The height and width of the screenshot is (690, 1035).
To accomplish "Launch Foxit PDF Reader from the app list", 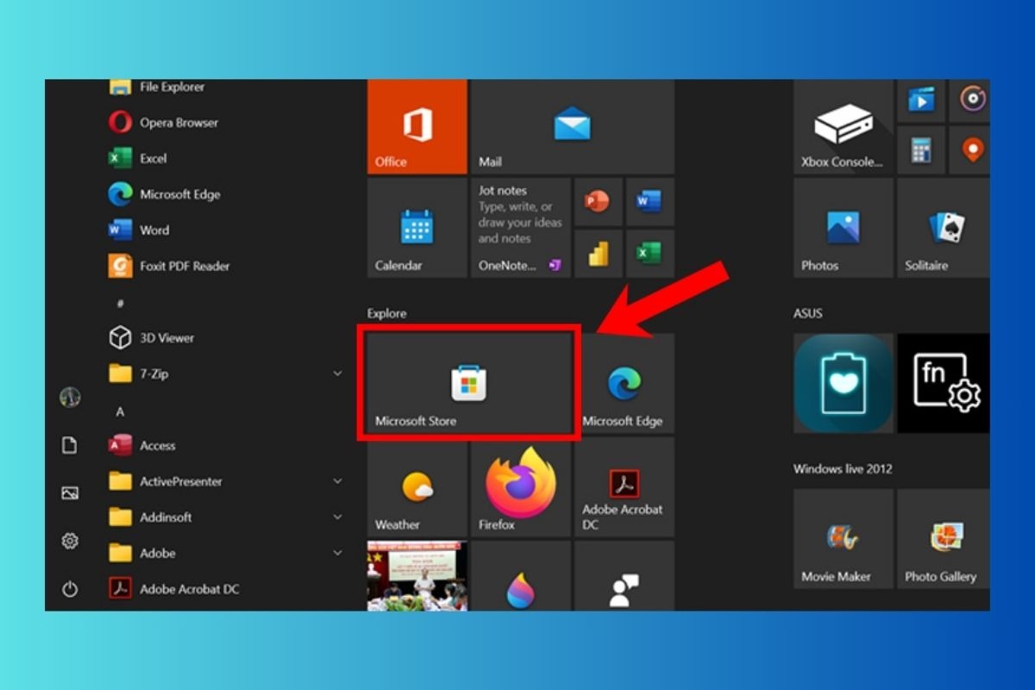I will coord(226,266).
